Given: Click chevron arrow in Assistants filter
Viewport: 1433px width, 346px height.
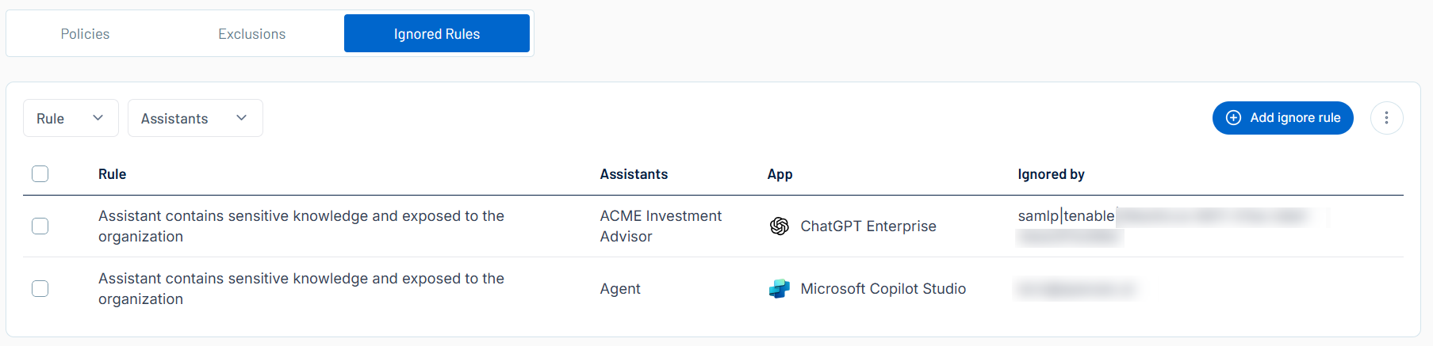Looking at the screenshot, I should 242,118.
